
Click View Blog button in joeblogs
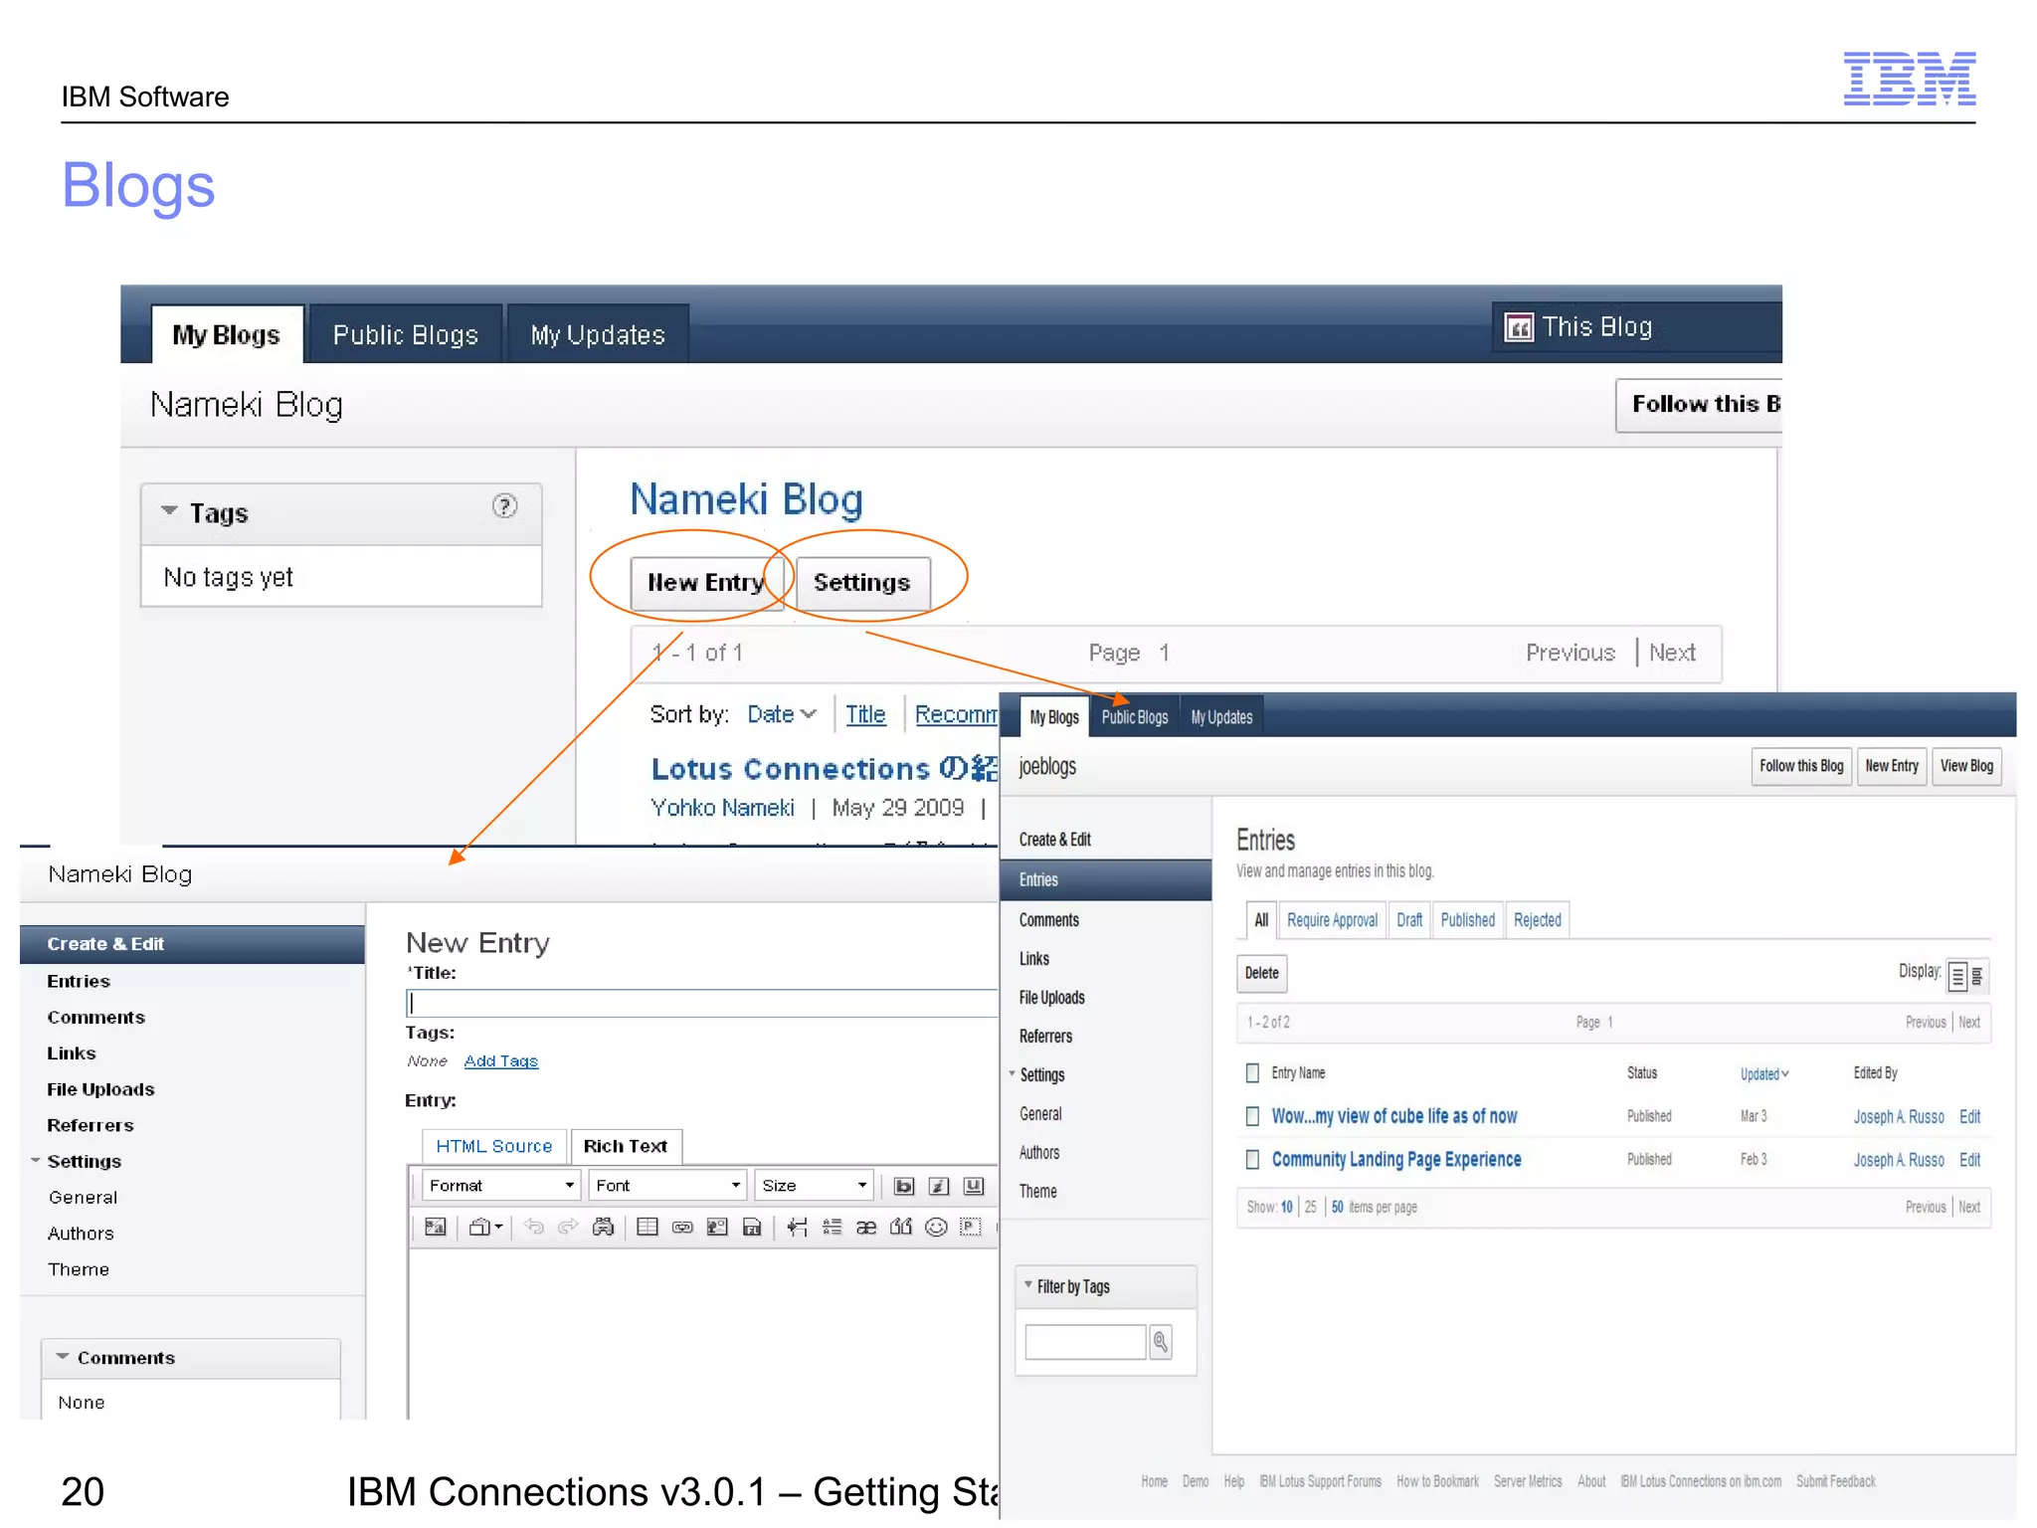[x=1966, y=766]
